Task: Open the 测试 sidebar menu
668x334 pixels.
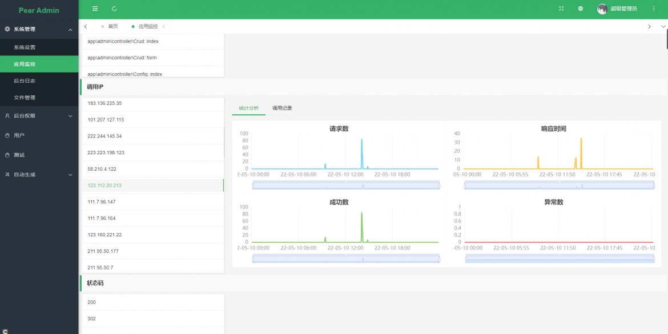Action: point(39,155)
